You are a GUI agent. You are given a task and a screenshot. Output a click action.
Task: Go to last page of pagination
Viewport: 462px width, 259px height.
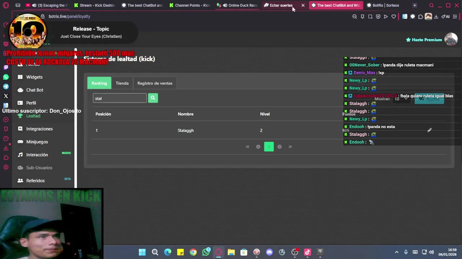[x=290, y=146]
